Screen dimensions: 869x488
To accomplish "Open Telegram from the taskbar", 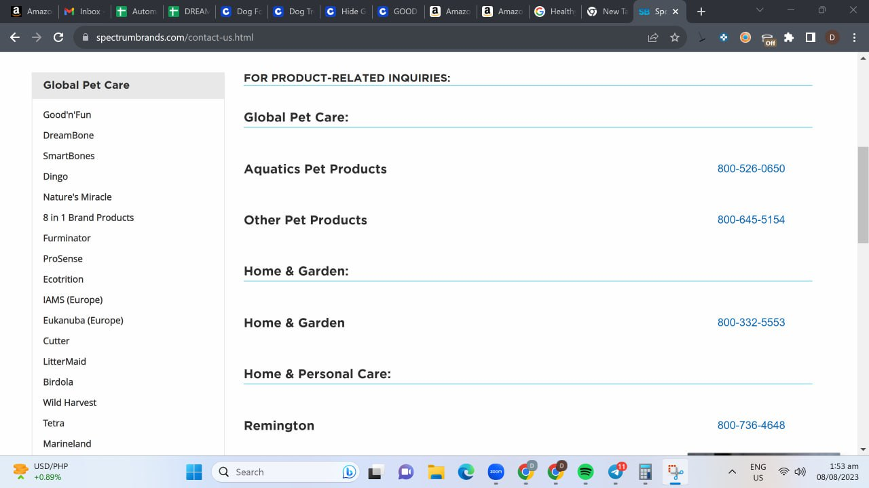I will coord(616,472).
